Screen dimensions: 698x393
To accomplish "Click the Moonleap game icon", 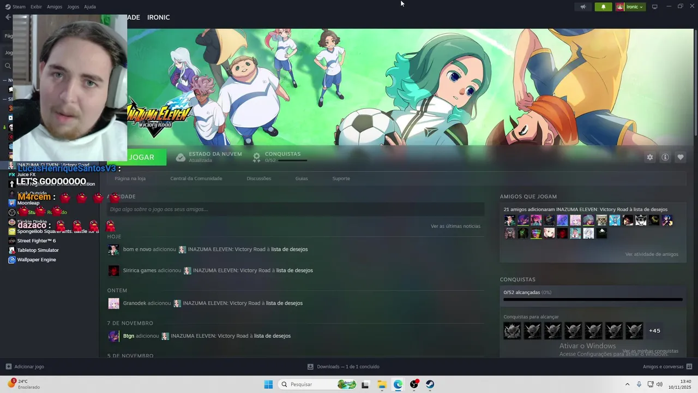I will point(11,203).
